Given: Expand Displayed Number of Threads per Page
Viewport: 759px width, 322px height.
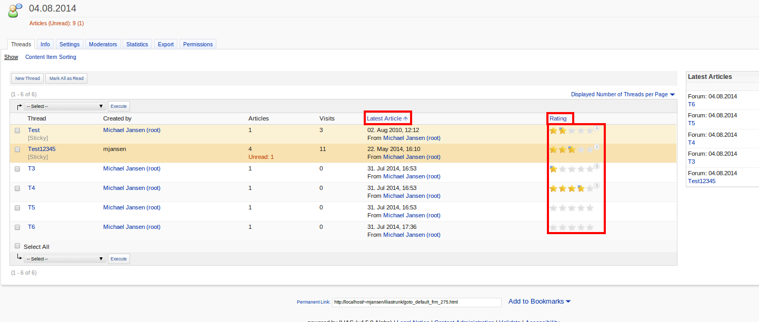Looking at the screenshot, I should pos(623,95).
